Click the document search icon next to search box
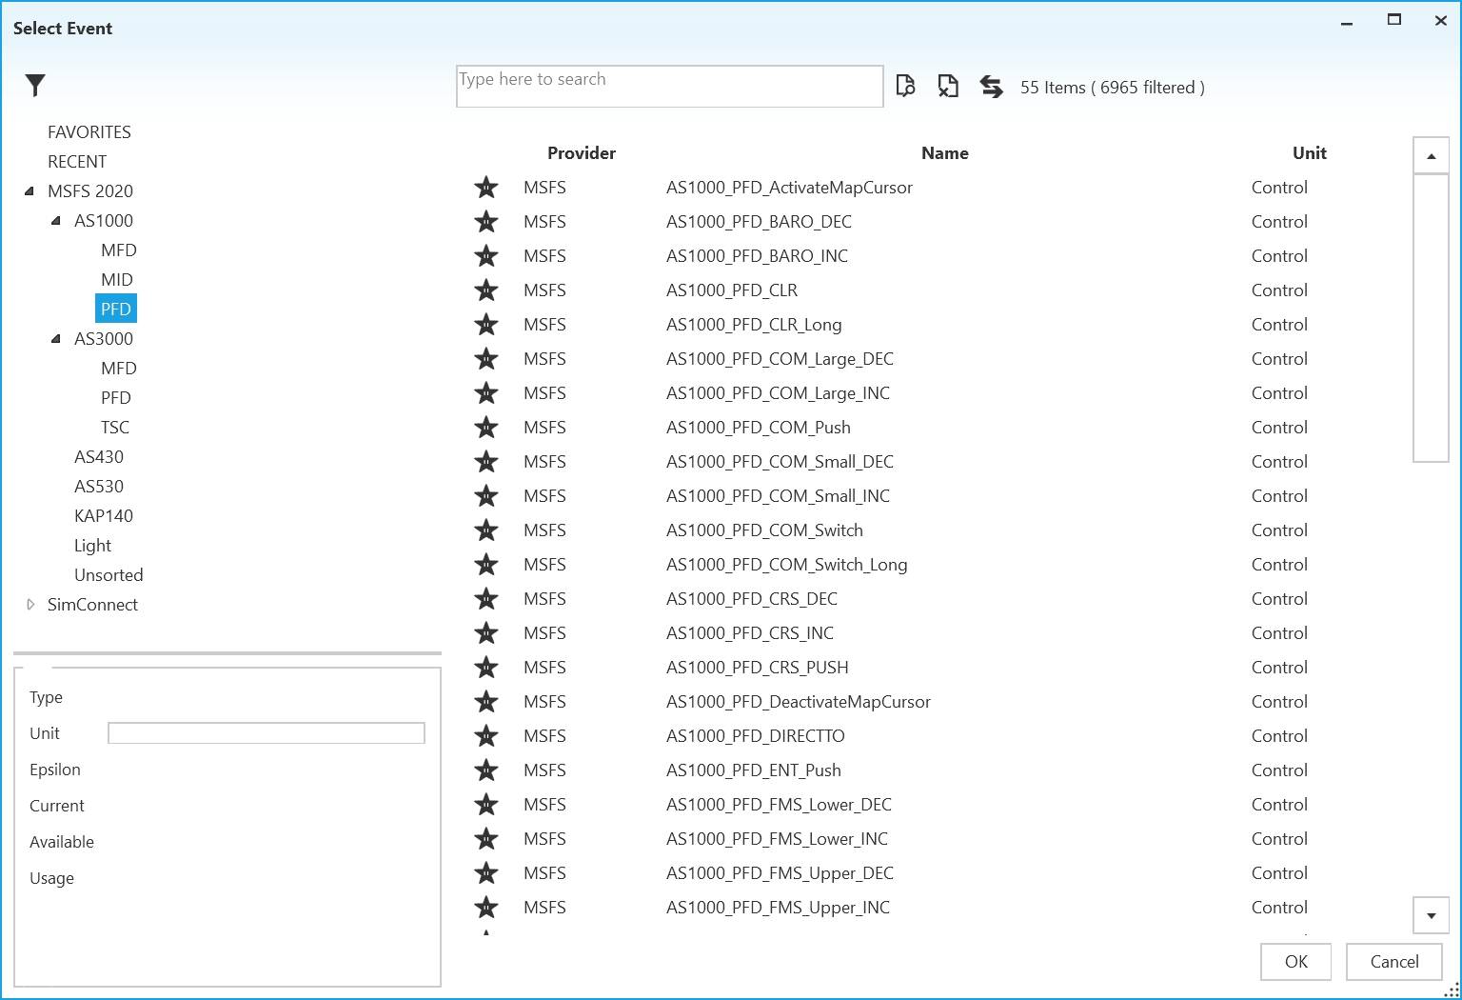The image size is (1462, 1000). click(906, 87)
